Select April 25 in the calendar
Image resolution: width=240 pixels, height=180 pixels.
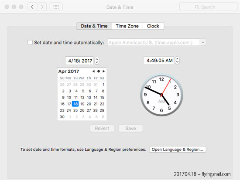[75, 110]
